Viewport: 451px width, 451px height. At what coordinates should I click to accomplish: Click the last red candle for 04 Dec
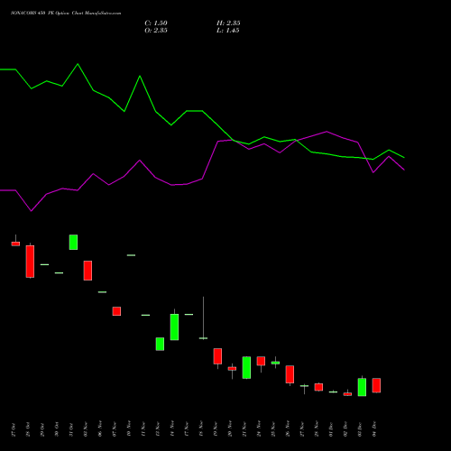pos(376,385)
